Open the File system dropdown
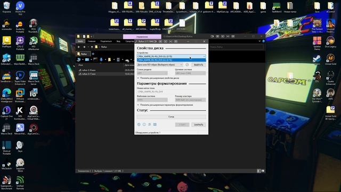 point(152,100)
